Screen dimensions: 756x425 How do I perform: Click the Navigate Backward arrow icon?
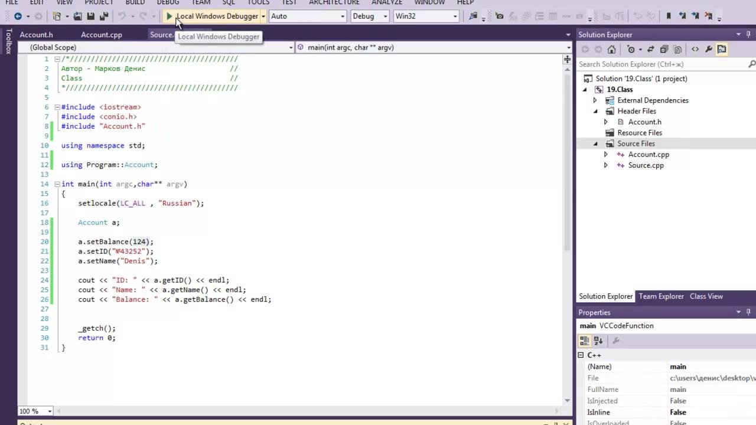tap(18, 17)
